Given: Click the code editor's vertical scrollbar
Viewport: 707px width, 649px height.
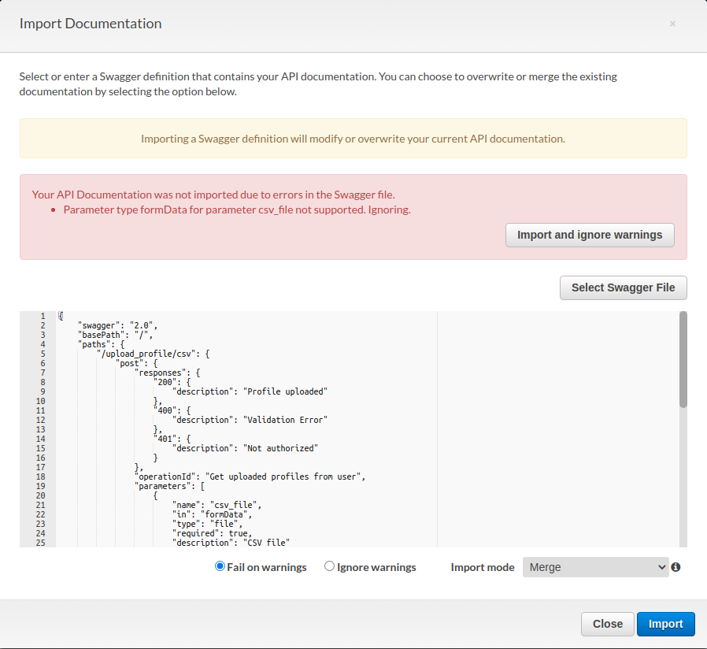Looking at the screenshot, I should click(683, 359).
